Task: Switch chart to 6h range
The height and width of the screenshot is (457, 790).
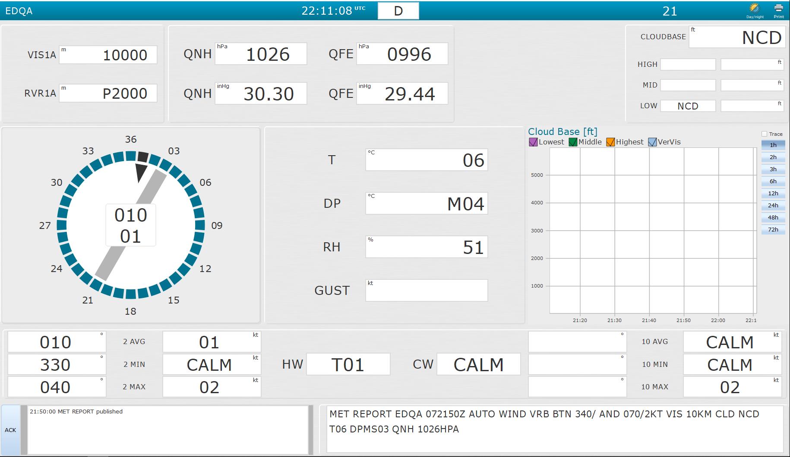Action: click(x=773, y=182)
